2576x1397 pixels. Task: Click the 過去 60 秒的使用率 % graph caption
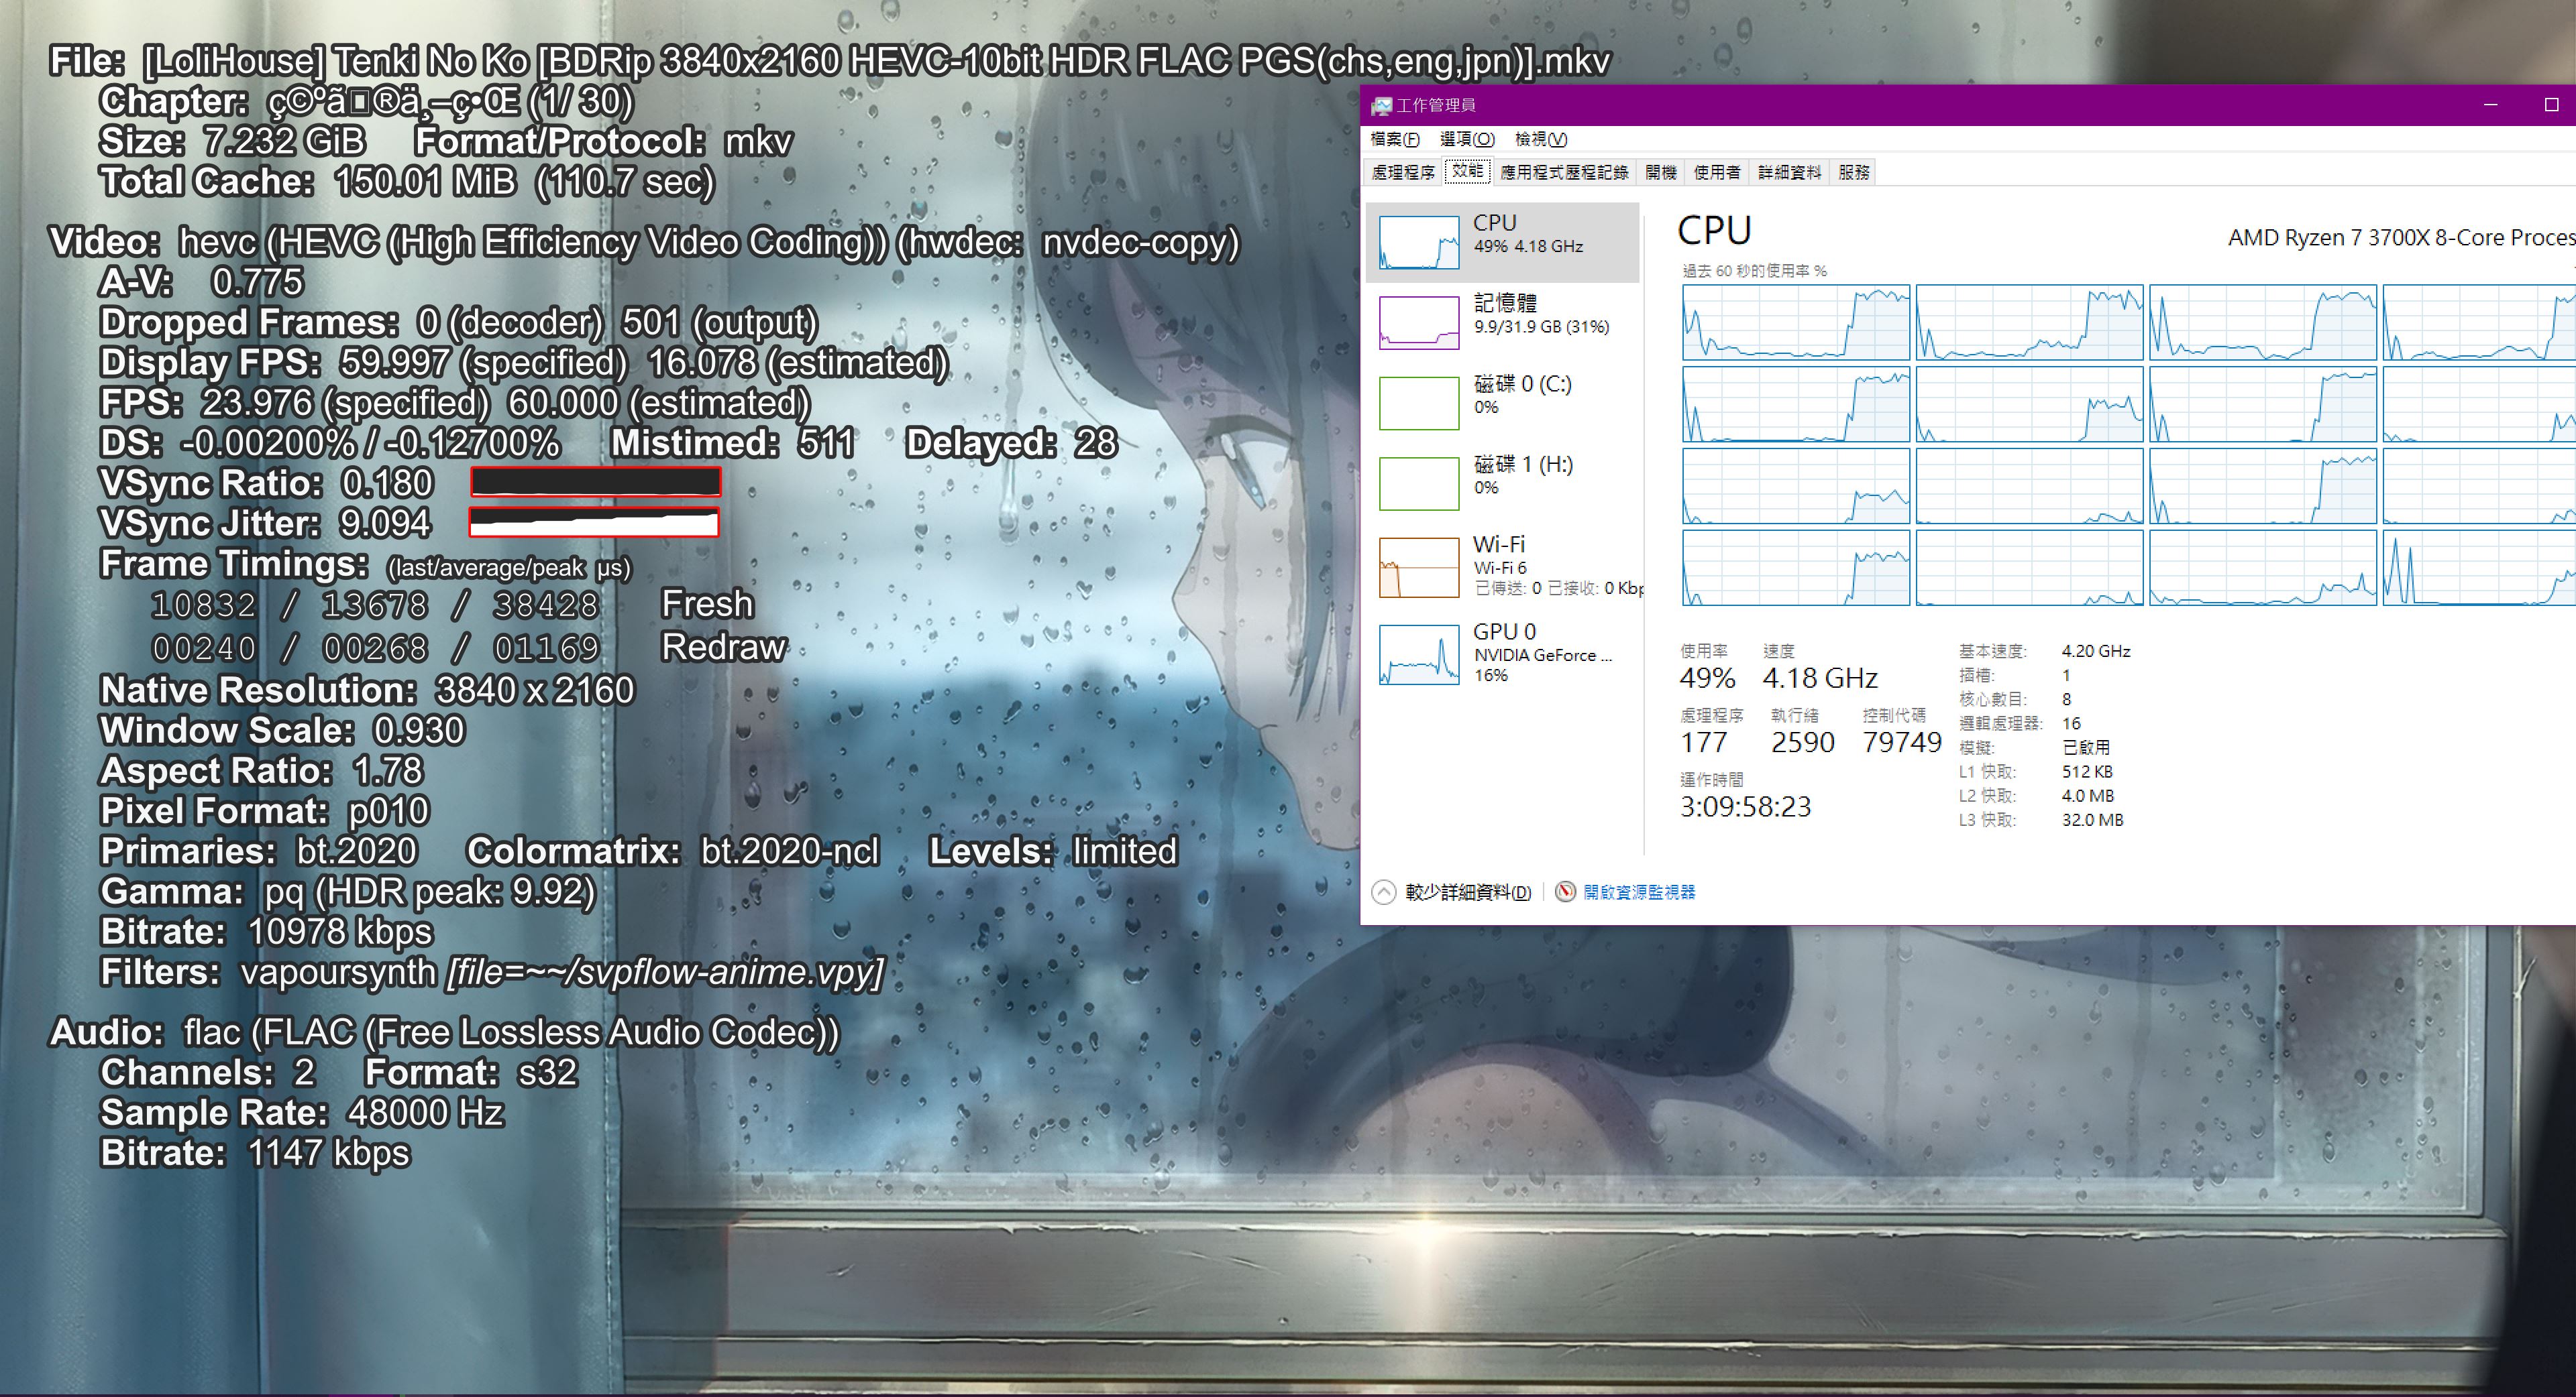1754,271
